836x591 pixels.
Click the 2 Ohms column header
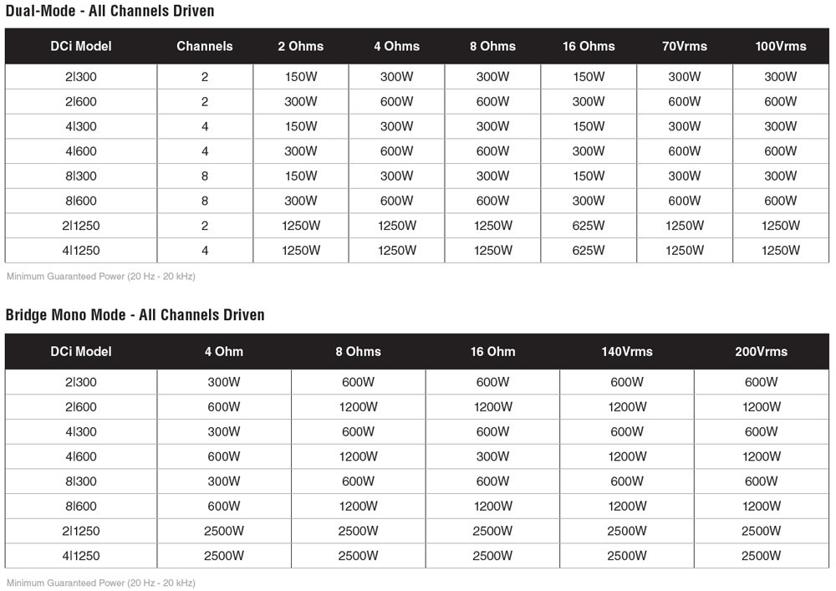click(301, 46)
